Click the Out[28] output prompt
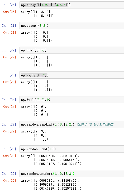Viewport: 124px width, 192px height. pos(10,156)
